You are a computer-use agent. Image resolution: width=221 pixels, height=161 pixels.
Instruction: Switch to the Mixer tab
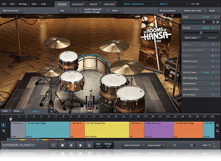tap(93, 4)
